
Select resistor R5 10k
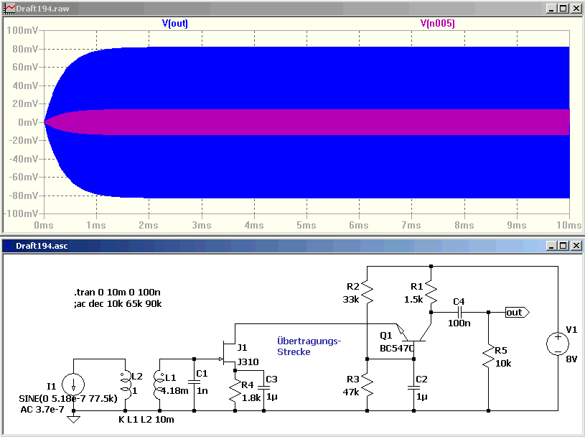coord(488,356)
